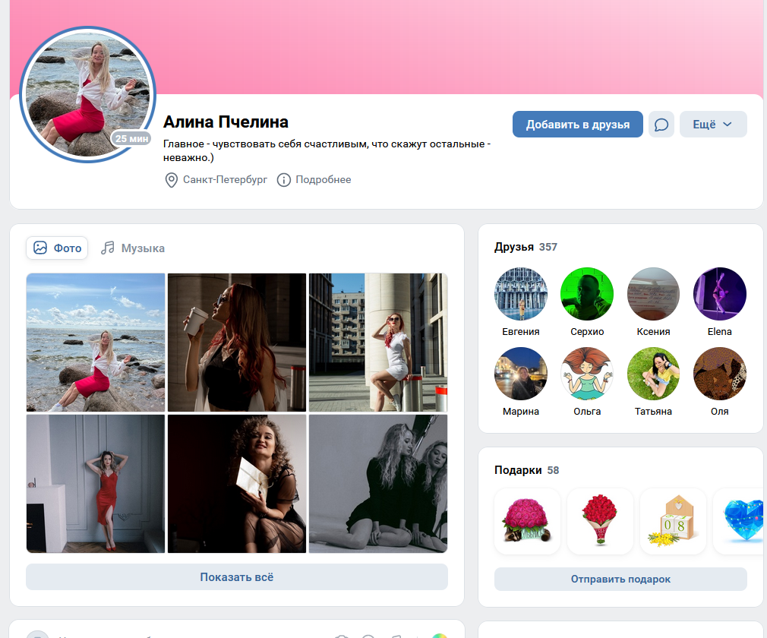Click Показать всё under photos
The height and width of the screenshot is (638, 767).
(x=237, y=576)
